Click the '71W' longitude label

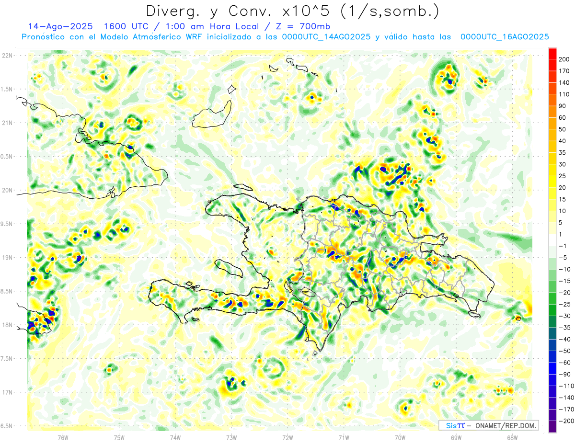[x=344, y=437]
